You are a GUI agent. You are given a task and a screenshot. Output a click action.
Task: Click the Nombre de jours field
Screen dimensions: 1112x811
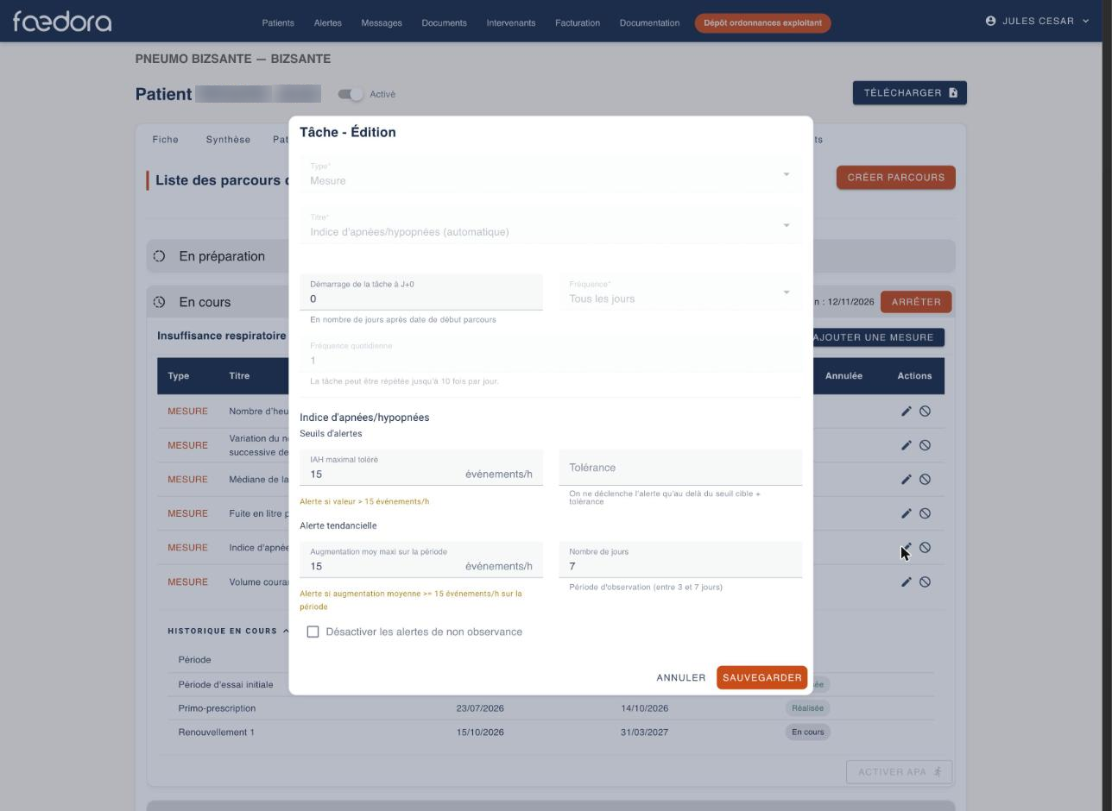pos(680,560)
